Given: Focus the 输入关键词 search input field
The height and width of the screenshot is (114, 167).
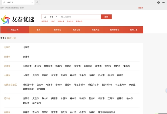Looking at the screenshot, I should click(79, 17).
